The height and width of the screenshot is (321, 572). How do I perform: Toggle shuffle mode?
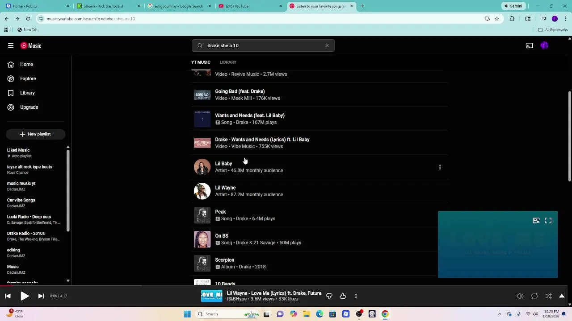tap(548, 296)
